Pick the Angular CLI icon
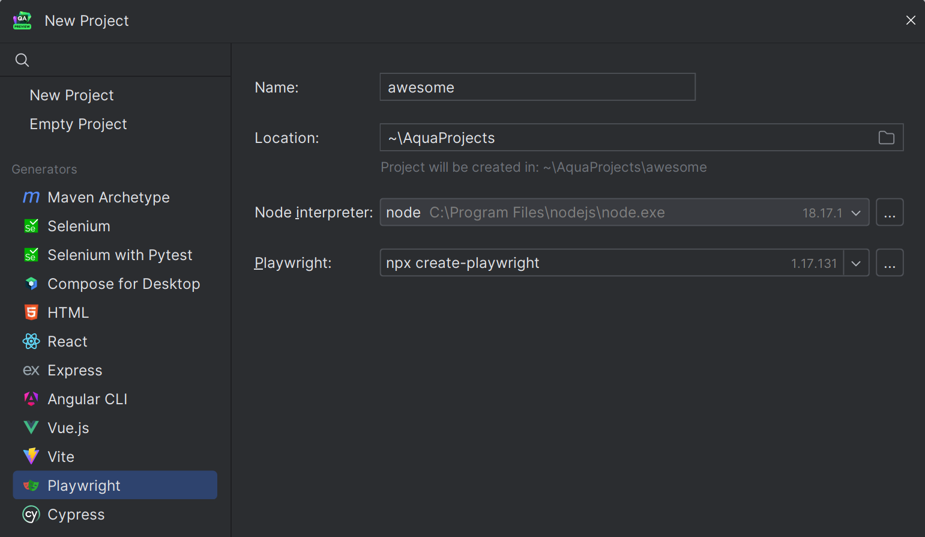The width and height of the screenshot is (925, 537). point(31,399)
